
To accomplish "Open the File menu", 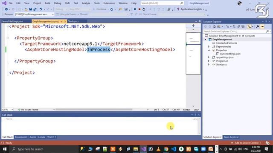I will pyautogui.click(x=10, y=3).
